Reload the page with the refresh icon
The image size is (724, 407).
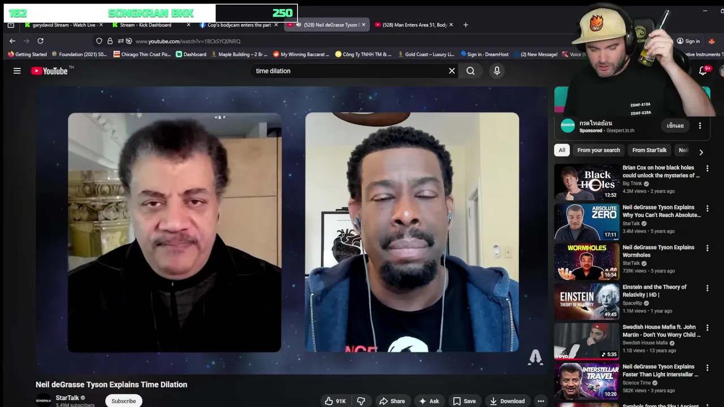(x=40, y=41)
